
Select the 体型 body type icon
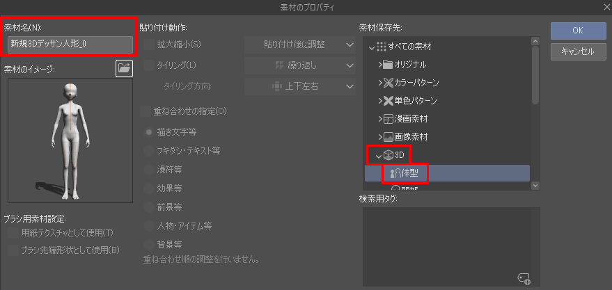pos(393,174)
